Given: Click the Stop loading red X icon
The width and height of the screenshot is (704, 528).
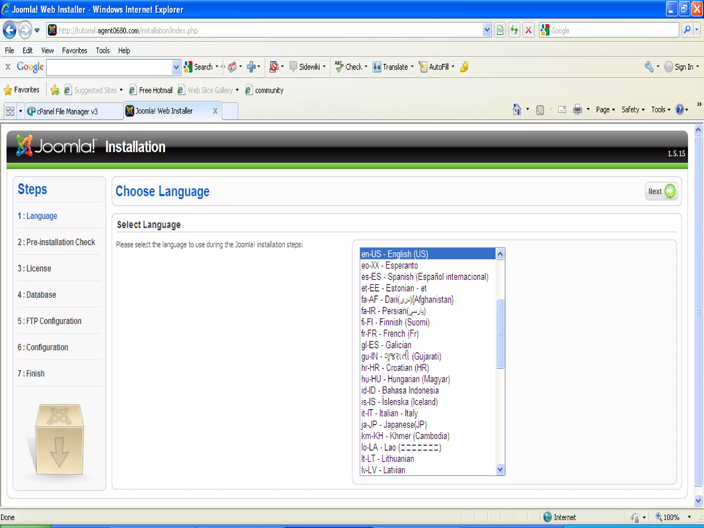Looking at the screenshot, I should [x=528, y=30].
